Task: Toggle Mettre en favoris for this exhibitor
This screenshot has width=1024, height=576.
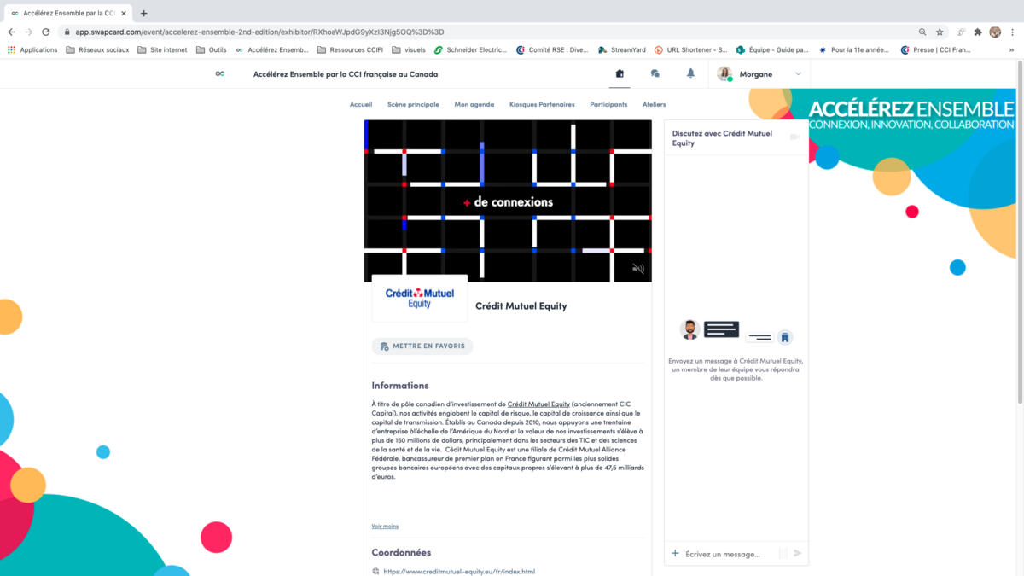Action: pyautogui.click(x=422, y=346)
